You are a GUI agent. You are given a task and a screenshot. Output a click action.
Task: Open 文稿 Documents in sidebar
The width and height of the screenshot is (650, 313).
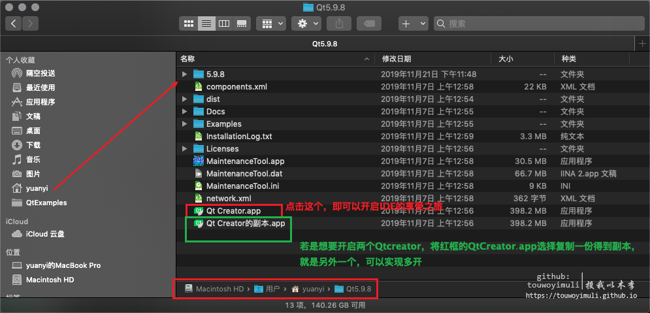click(27, 116)
